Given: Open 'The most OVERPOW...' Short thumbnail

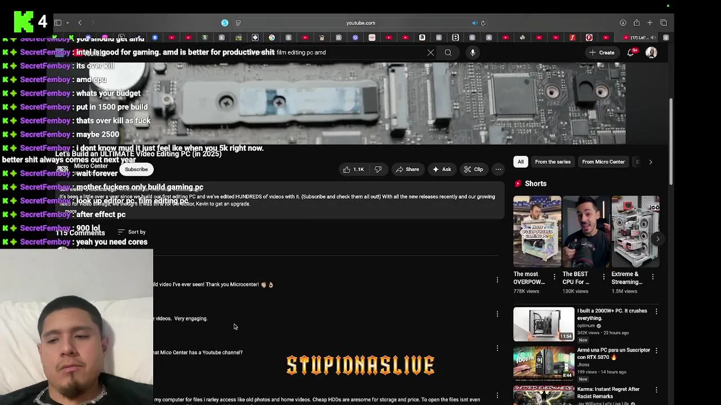Looking at the screenshot, I should (537, 231).
